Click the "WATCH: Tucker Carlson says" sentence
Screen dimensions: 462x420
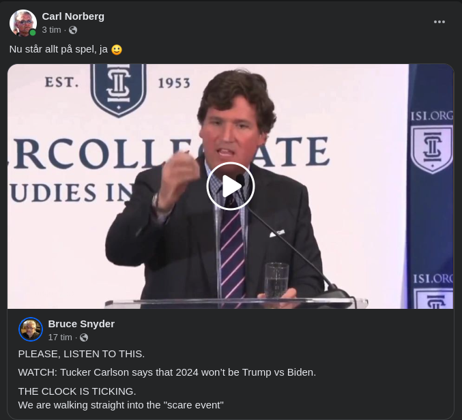point(167,372)
